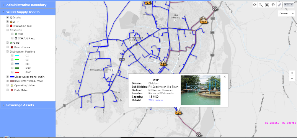Enable the ESR reservoir layer
The height and width of the screenshot is (138, 297).
tap(12, 34)
